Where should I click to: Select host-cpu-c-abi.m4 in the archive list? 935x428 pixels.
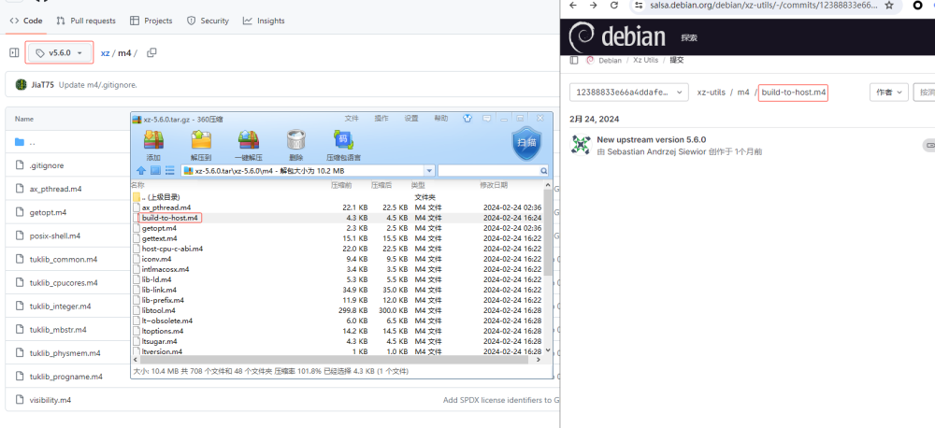pyautogui.click(x=172, y=249)
